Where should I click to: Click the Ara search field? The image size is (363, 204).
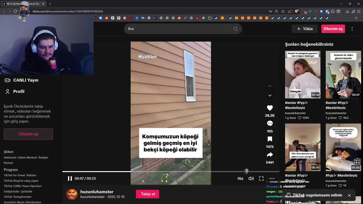tap(177, 29)
